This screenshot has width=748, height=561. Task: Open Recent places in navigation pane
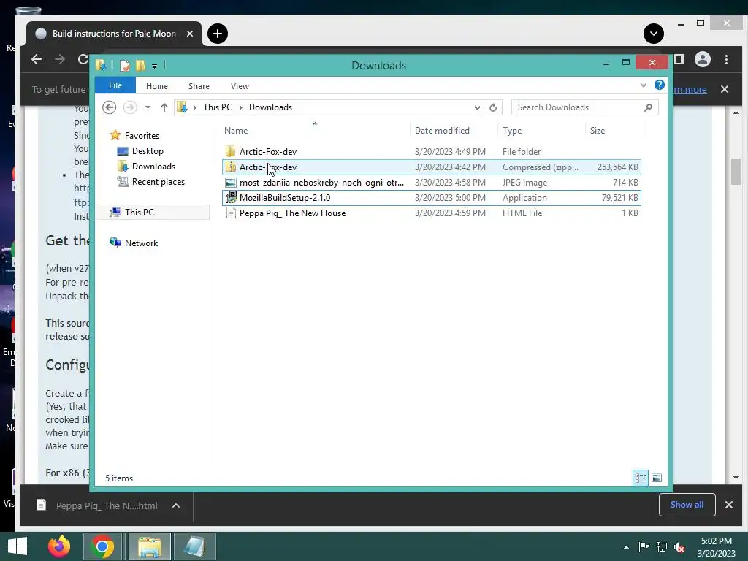tap(158, 181)
